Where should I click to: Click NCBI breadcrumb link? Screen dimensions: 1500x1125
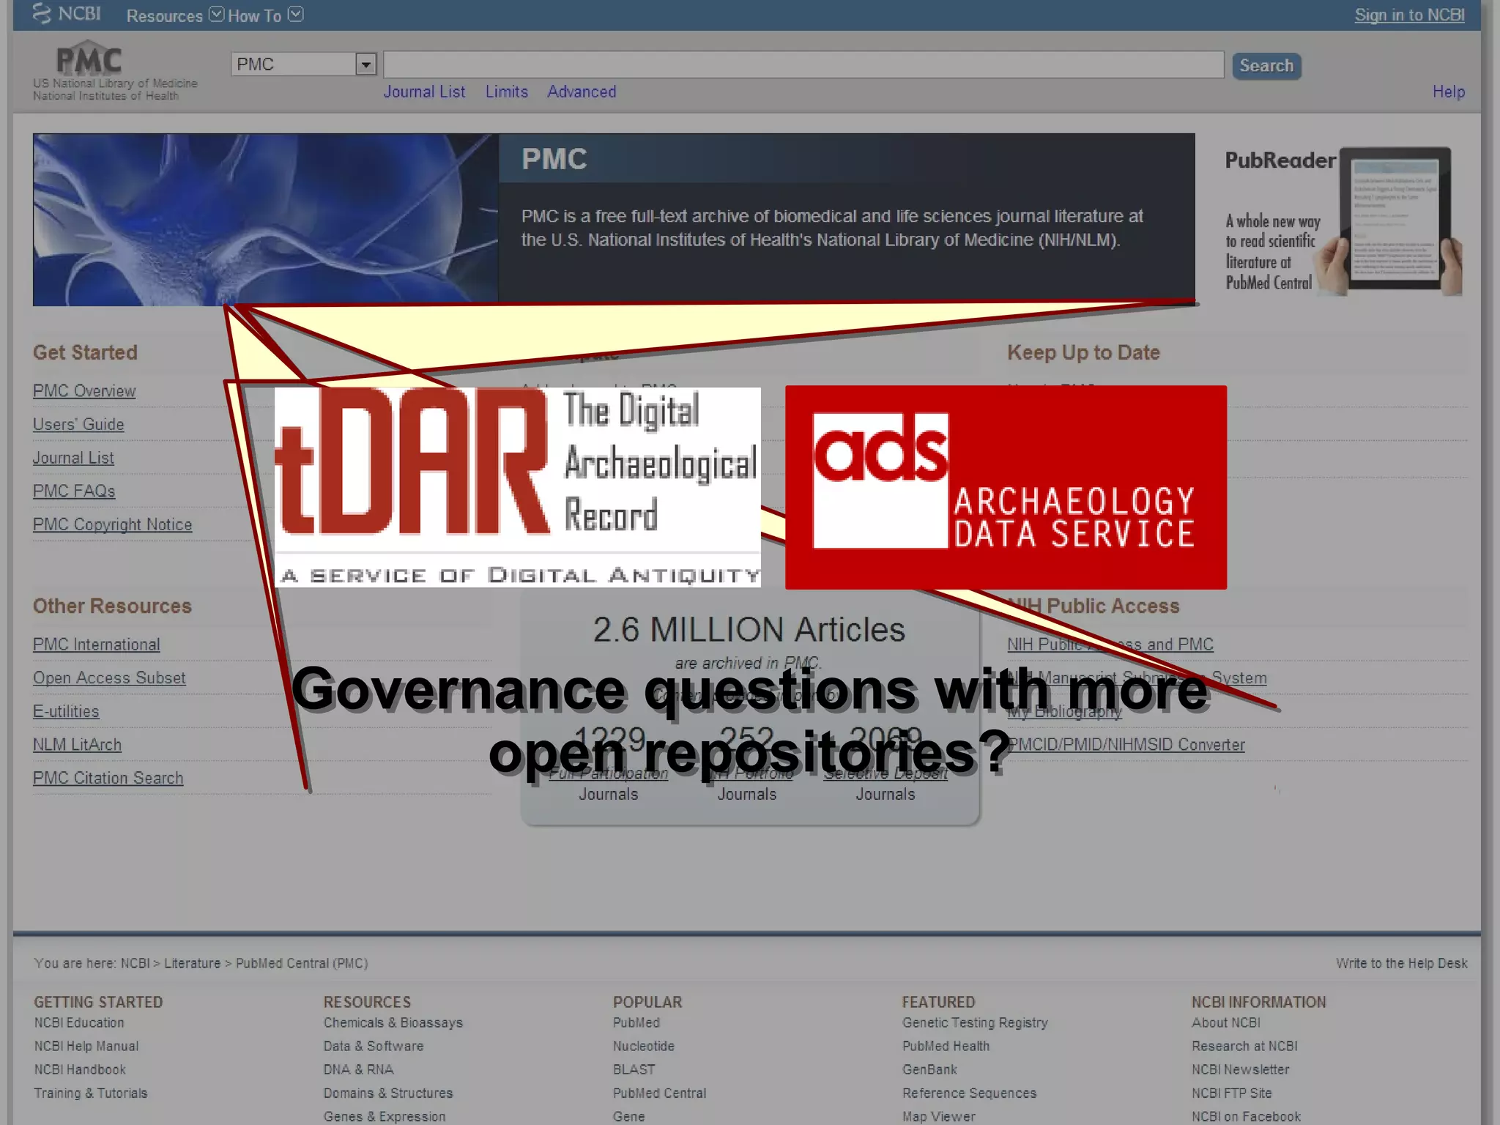tap(135, 963)
